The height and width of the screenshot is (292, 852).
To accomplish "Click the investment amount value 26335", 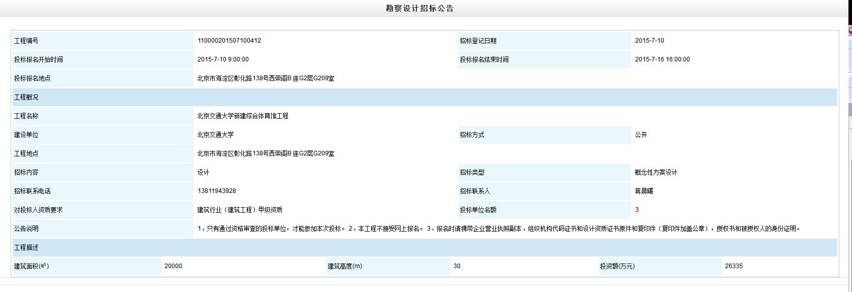I will click(734, 266).
